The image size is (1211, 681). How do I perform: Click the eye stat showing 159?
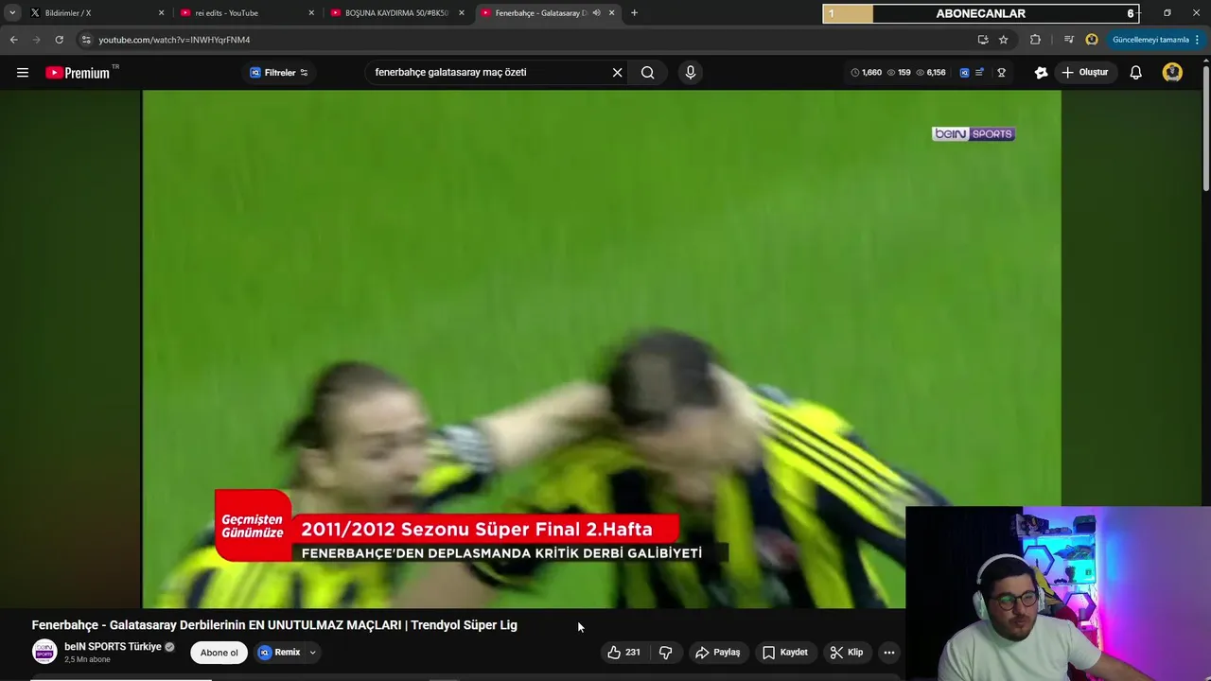click(899, 73)
